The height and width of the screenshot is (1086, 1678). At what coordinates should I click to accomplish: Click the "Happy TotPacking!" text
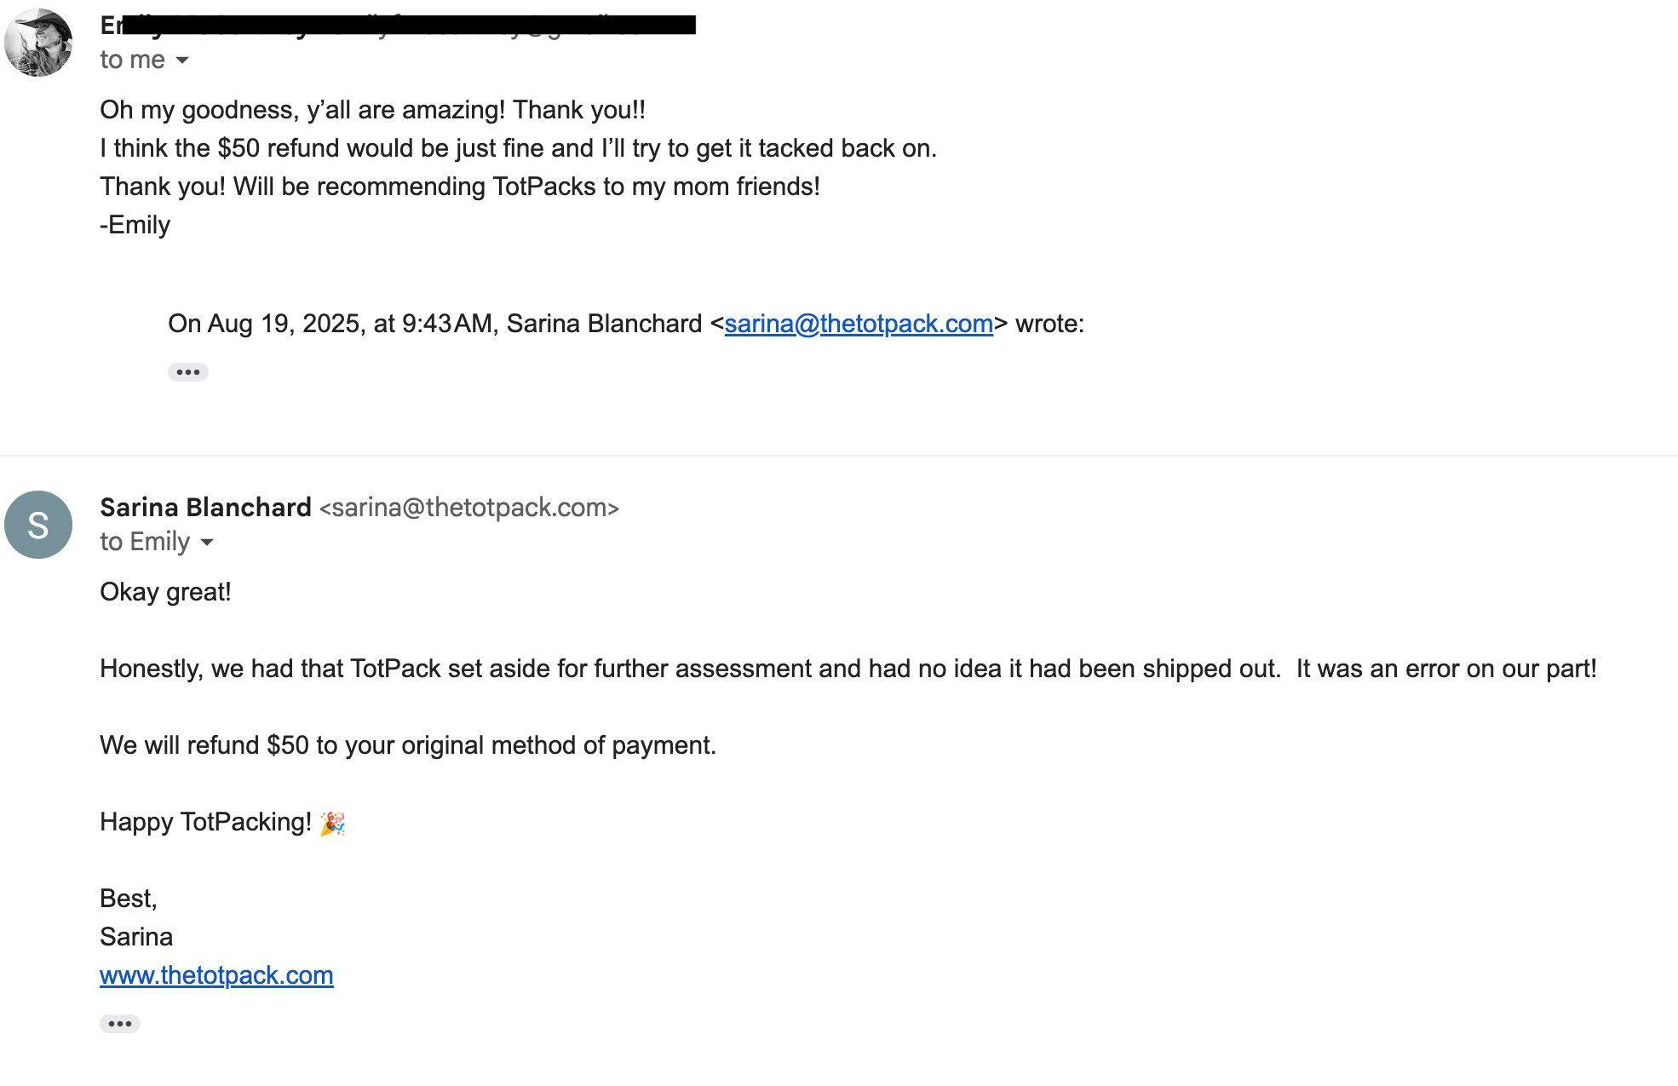[205, 822]
